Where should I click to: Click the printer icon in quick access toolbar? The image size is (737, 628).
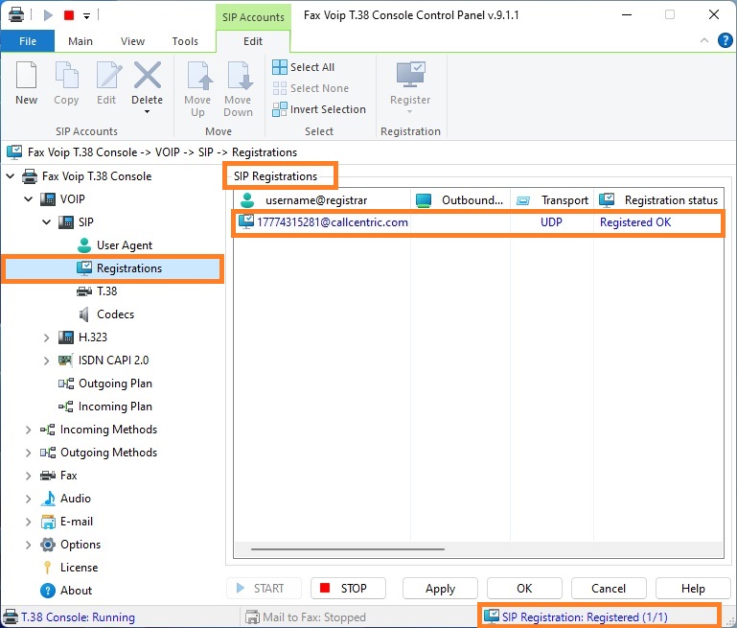pyautogui.click(x=16, y=14)
